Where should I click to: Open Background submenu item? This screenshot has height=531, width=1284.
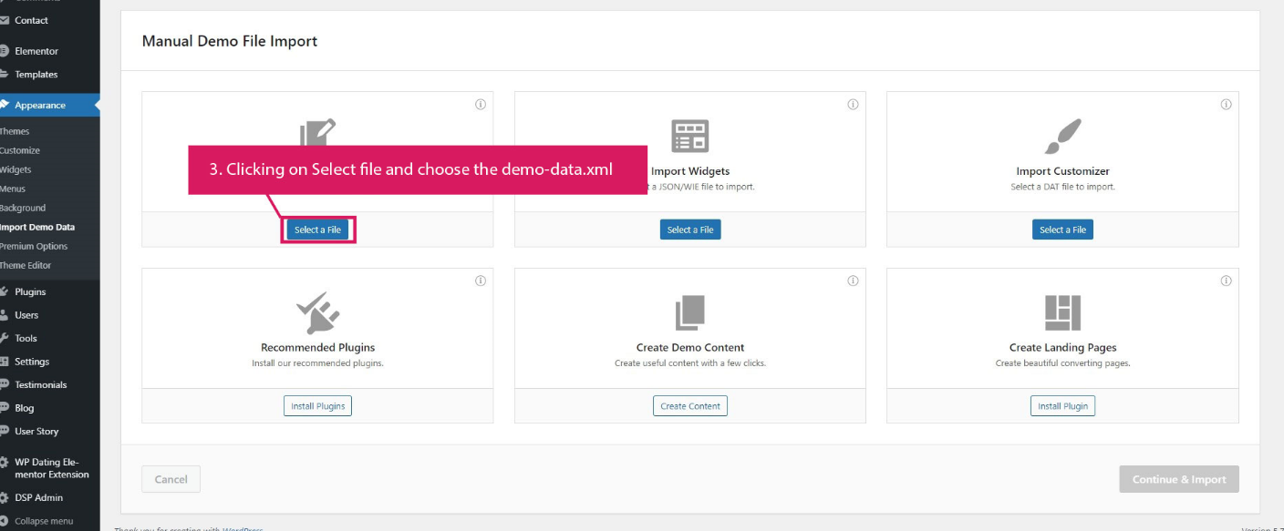tap(23, 208)
